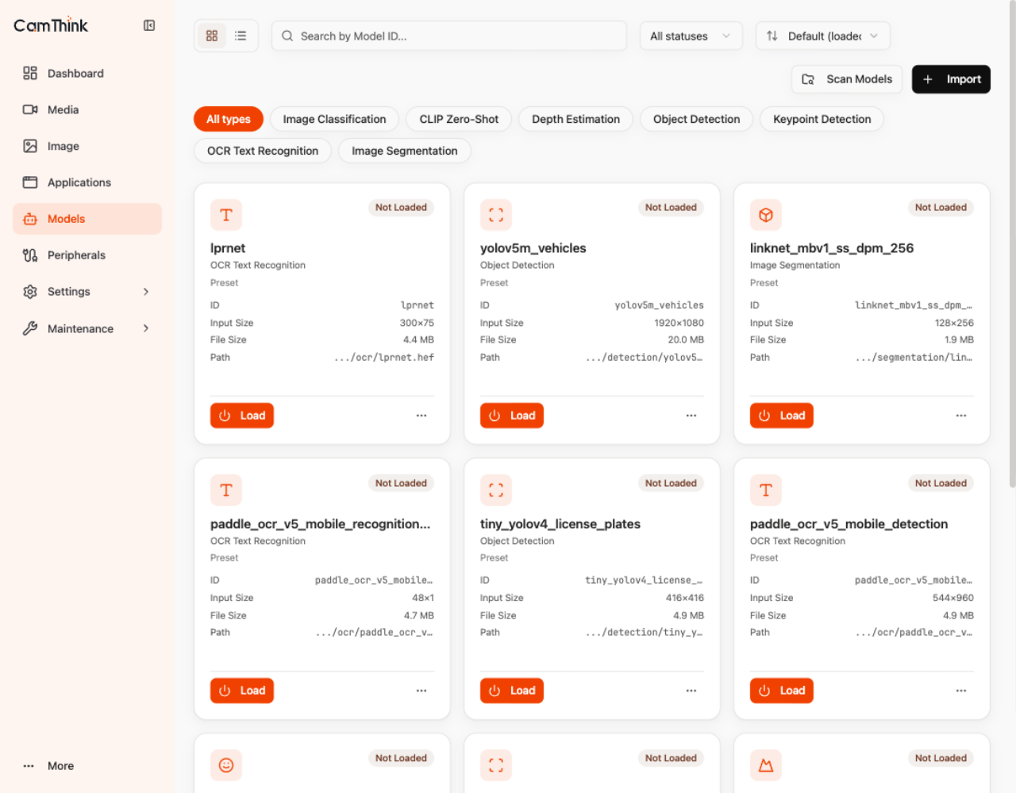Screen dimensions: 1016x793
Task: Switch to list view layout
Action: 241,36
